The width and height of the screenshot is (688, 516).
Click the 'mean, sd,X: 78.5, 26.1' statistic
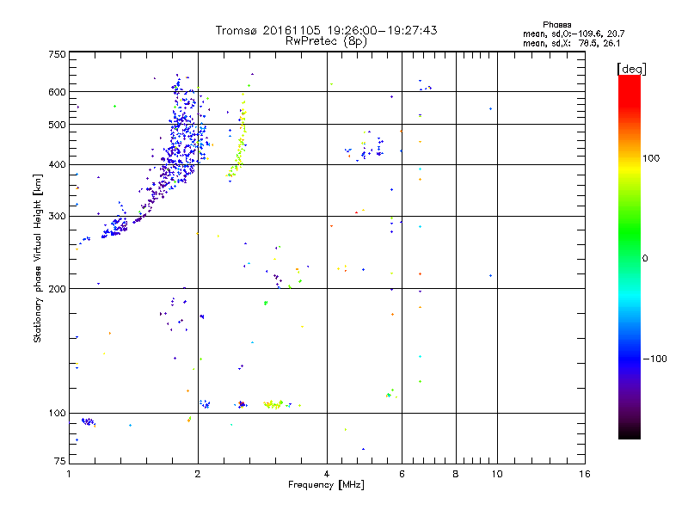571,44
